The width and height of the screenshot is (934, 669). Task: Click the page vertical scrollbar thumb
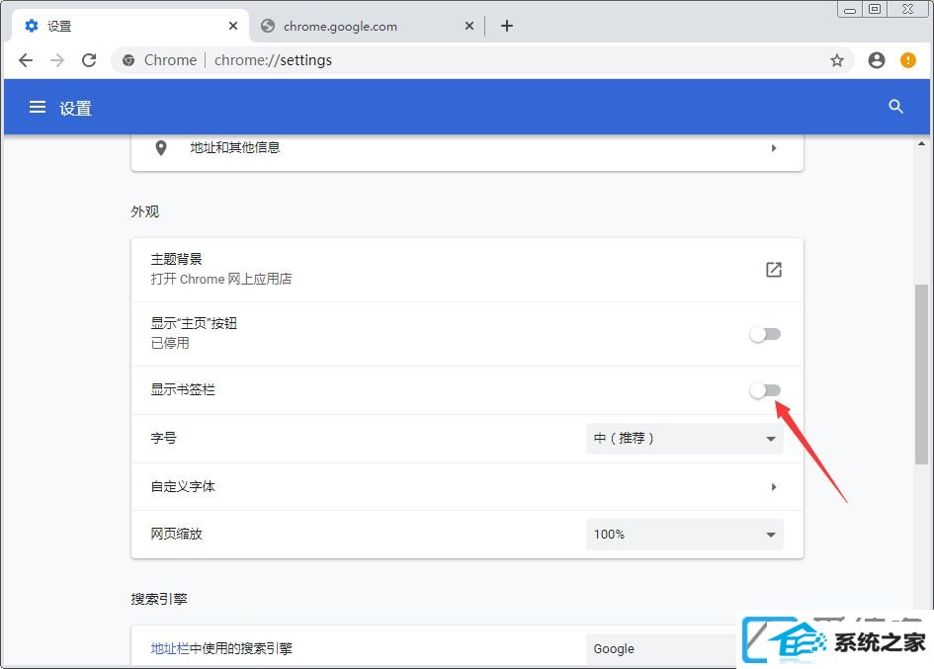[x=921, y=375]
